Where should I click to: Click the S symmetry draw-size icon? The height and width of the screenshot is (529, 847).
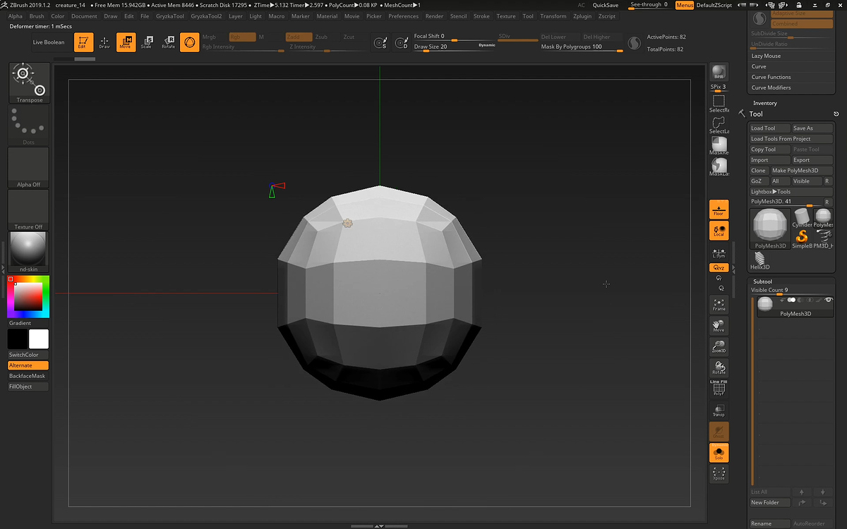(380, 44)
